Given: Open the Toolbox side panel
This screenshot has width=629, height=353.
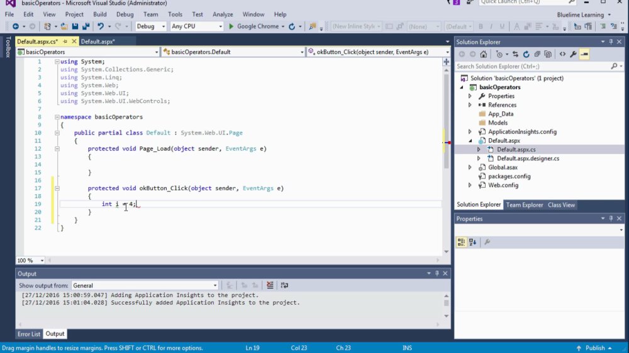Looking at the screenshot, I should tap(8, 47).
